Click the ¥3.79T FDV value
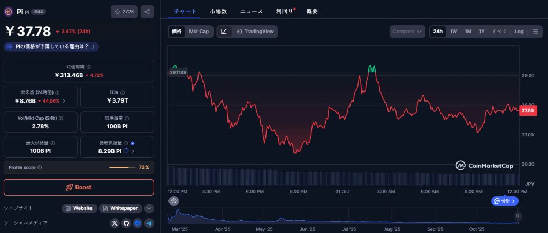The width and height of the screenshot is (548, 233). pos(117,101)
